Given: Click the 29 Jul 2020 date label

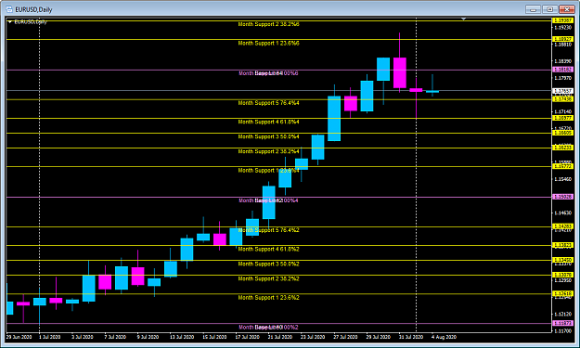Looking at the screenshot, I should click(x=378, y=337).
